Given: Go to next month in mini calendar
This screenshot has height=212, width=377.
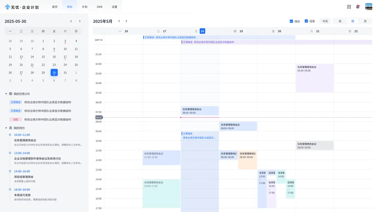Looking at the screenshot, I should pos(80,21).
